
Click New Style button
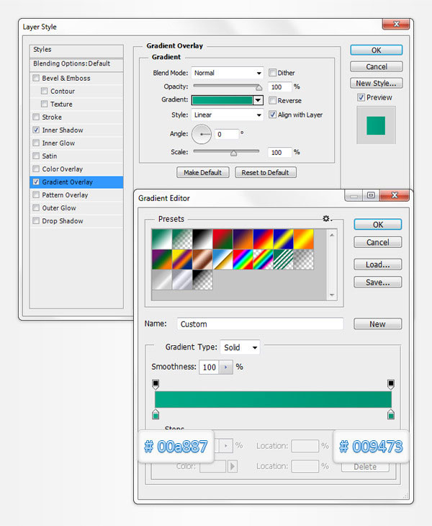(377, 83)
